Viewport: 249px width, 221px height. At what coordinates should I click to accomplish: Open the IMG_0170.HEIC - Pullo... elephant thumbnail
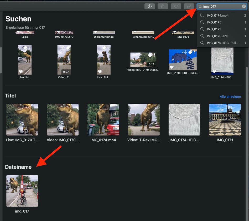(x=183, y=60)
